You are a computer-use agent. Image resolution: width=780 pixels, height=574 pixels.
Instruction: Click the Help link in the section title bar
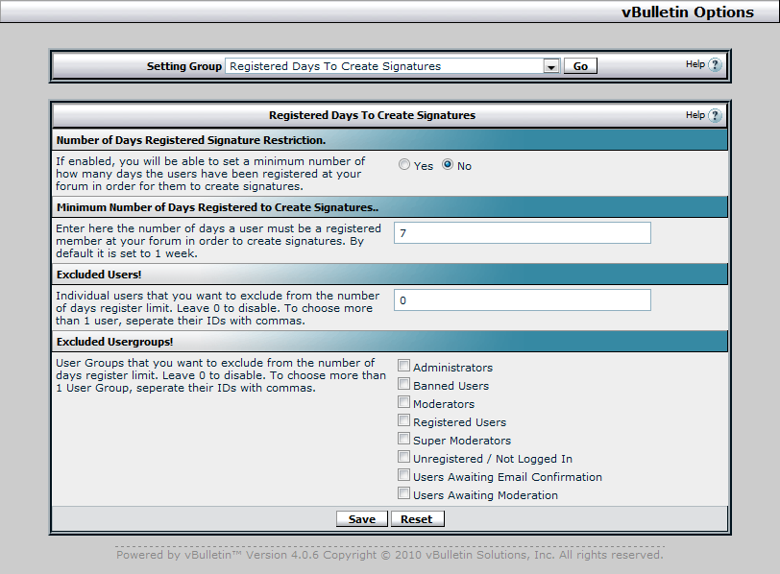tap(695, 115)
